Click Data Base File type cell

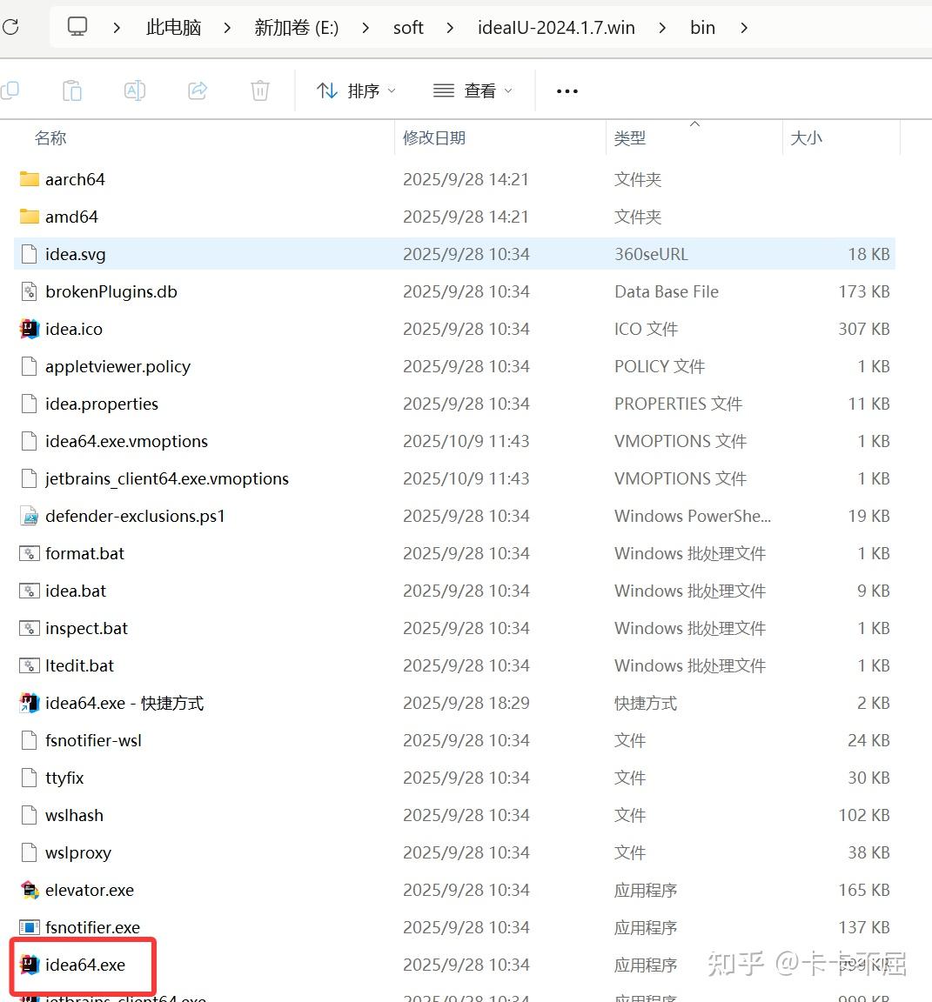667,291
